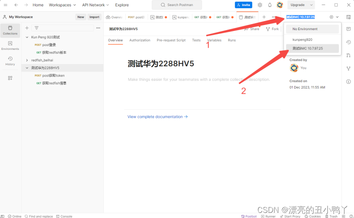Image resolution: width=354 pixels, height=218 pixels.
Task: Collapse the Kun Peng 920测试 collection
Action: click(27, 37)
